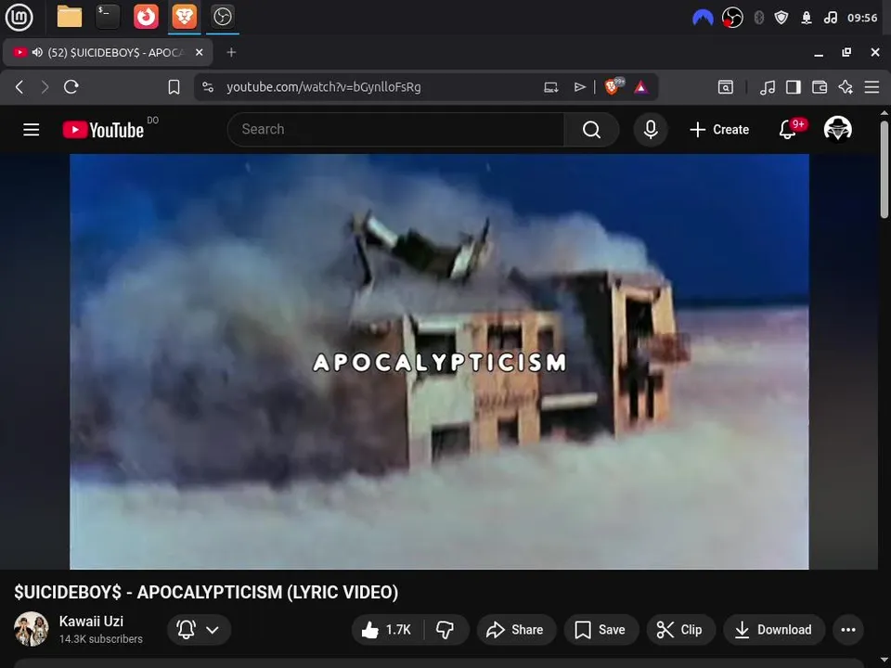Open the Brave main hamburger menu
Image resolution: width=891 pixels, height=668 pixels.
872,87
